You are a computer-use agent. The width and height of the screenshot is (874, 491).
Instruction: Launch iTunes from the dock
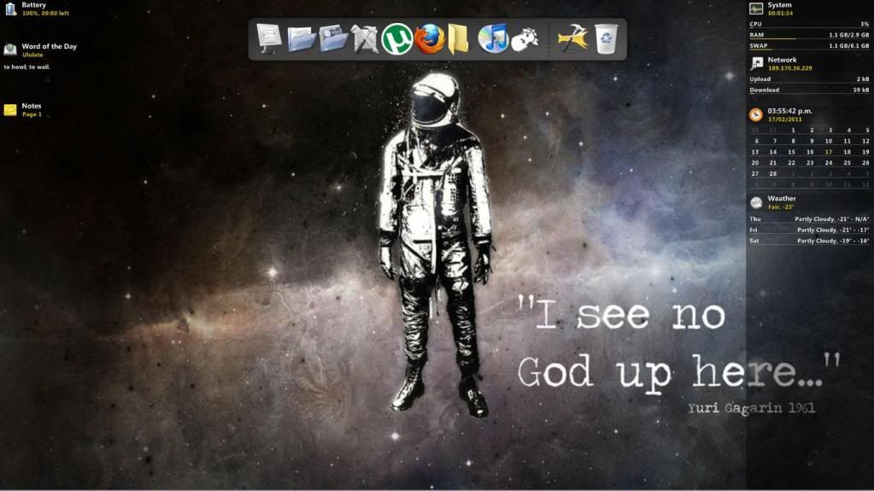click(493, 38)
